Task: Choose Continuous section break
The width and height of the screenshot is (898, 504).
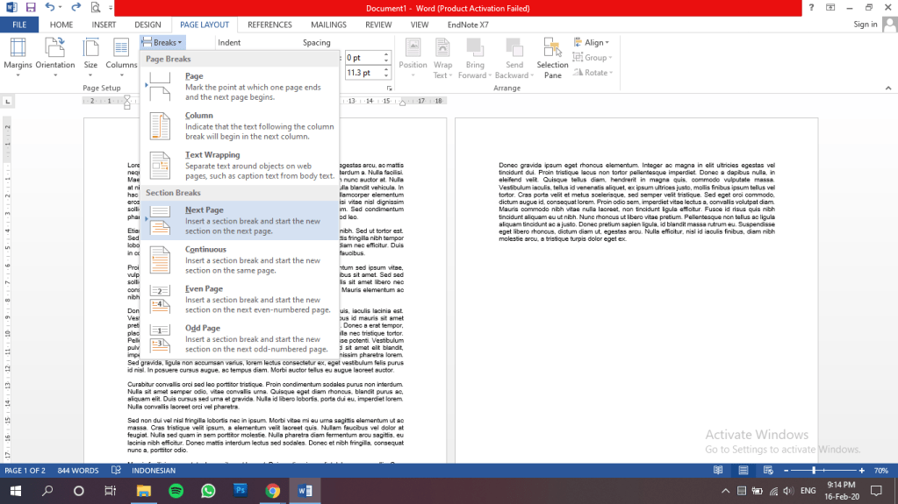Action: point(239,259)
